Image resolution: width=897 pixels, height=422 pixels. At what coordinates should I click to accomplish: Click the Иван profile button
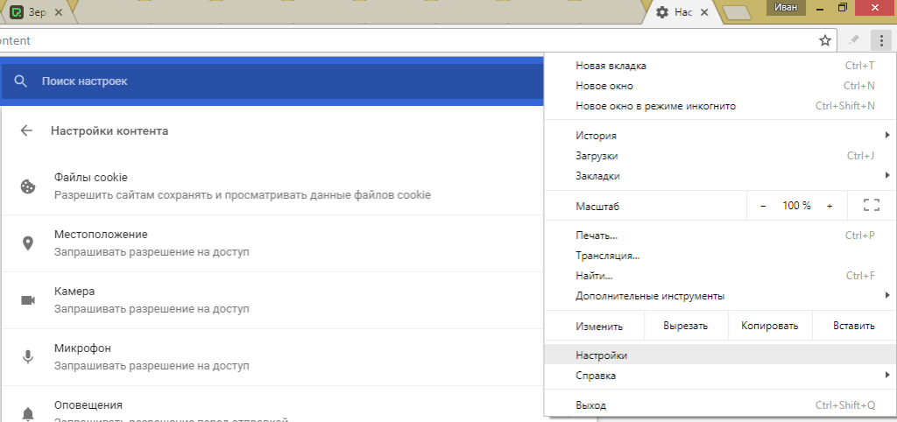pyautogui.click(x=787, y=8)
